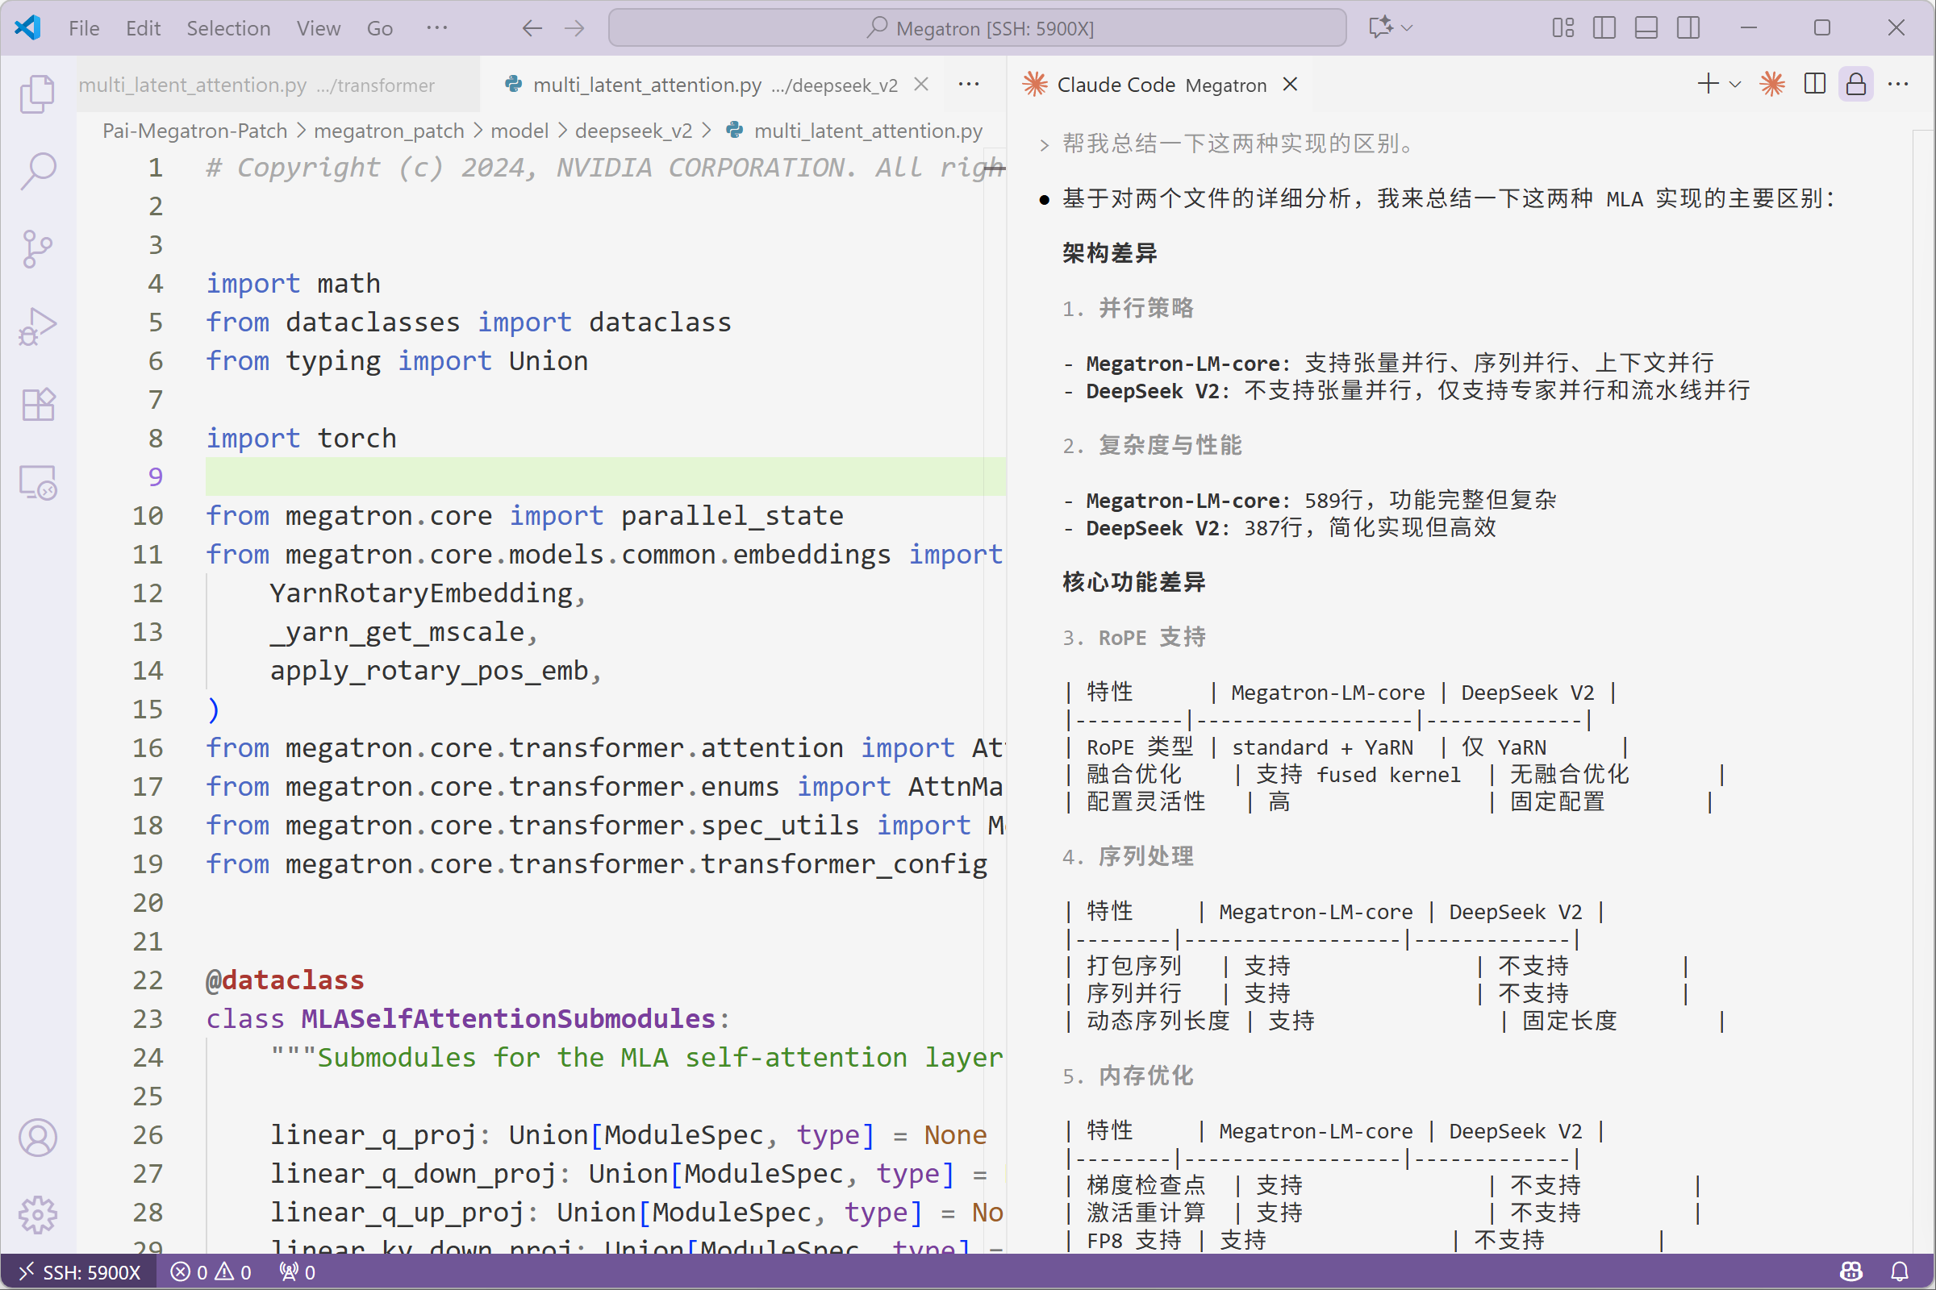Start a new Claude Code session with plus
Image resolution: width=1936 pixels, height=1290 pixels.
(x=1708, y=84)
